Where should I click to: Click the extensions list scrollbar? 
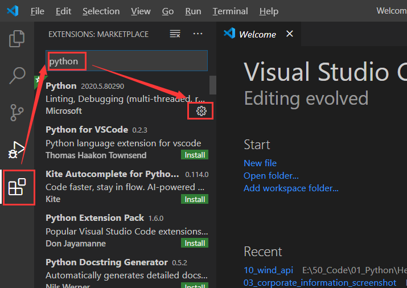coord(213,84)
